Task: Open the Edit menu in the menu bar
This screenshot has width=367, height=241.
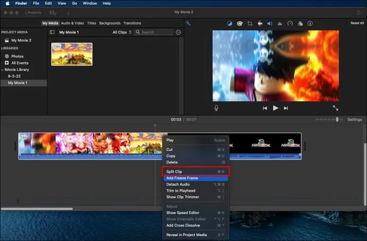Action: (x=48, y=3)
